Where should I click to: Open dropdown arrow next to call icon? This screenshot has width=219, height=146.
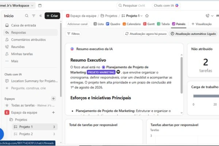pyautogui.click(x=212, y=16)
